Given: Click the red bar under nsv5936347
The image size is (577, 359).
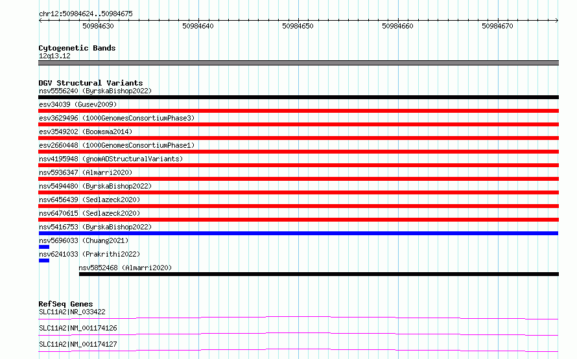Looking at the screenshot, I should (298, 179).
